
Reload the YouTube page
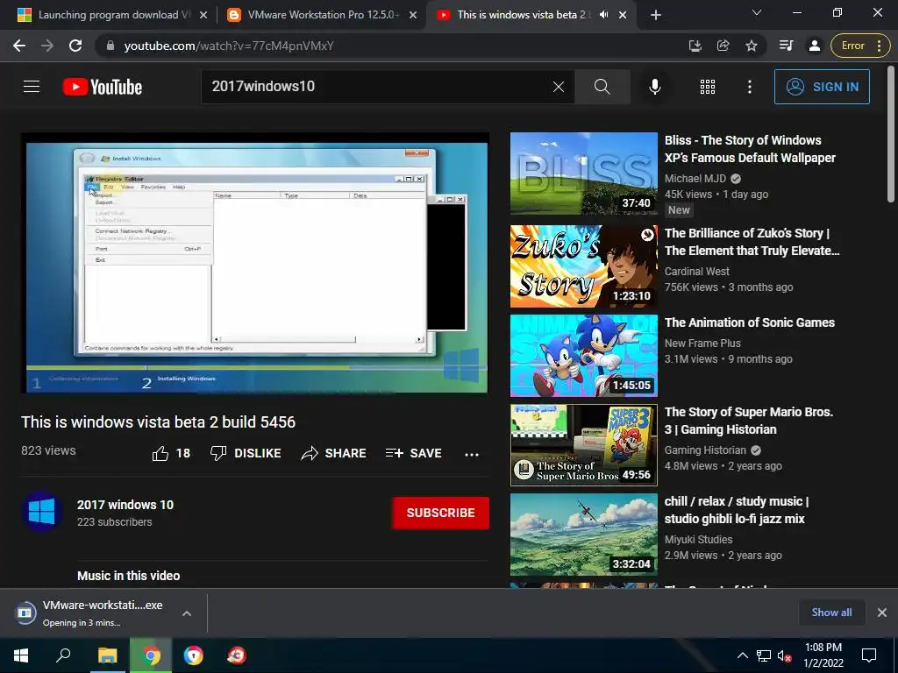point(75,46)
